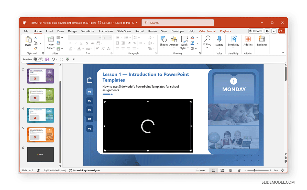Expand the Quick Styles gallery

pyautogui.click(x=184, y=43)
